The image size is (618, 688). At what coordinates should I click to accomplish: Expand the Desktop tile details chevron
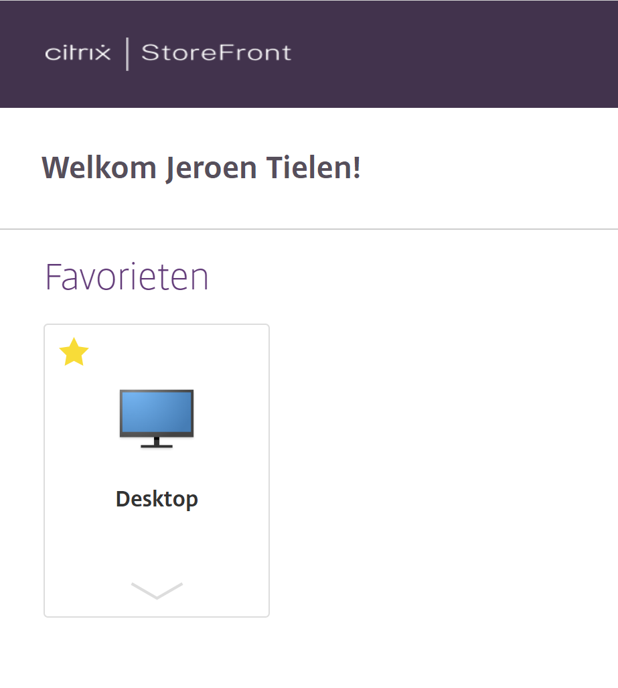pyautogui.click(x=157, y=591)
